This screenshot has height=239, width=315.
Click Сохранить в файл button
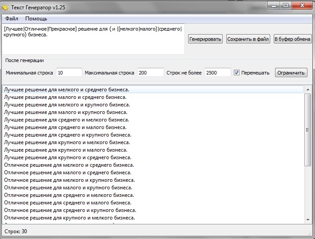click(248, 39)
